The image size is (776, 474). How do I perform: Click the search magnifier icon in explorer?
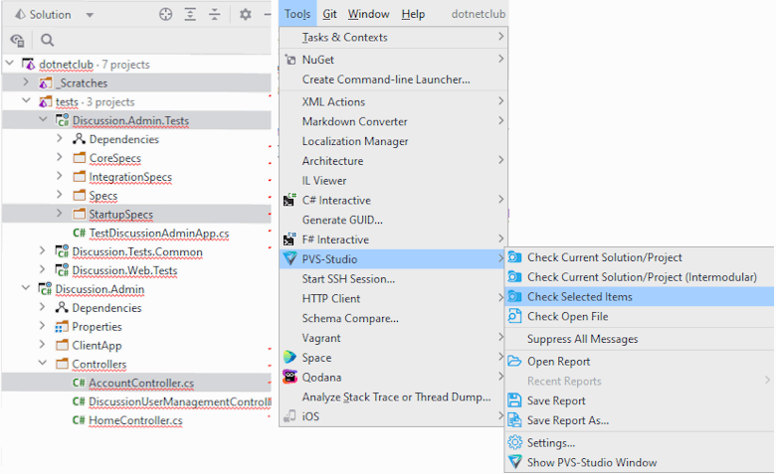(48, 41)
